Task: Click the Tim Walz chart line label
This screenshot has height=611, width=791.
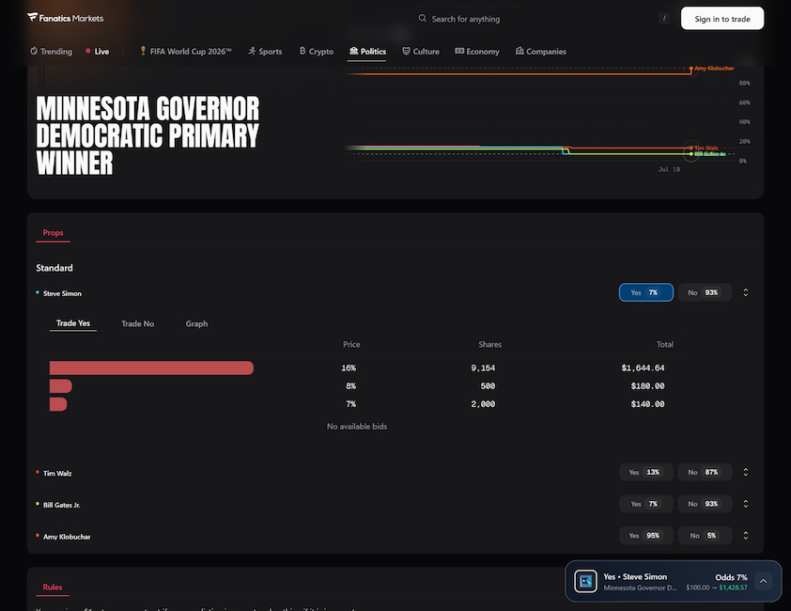Action: (x=706, y=148)
